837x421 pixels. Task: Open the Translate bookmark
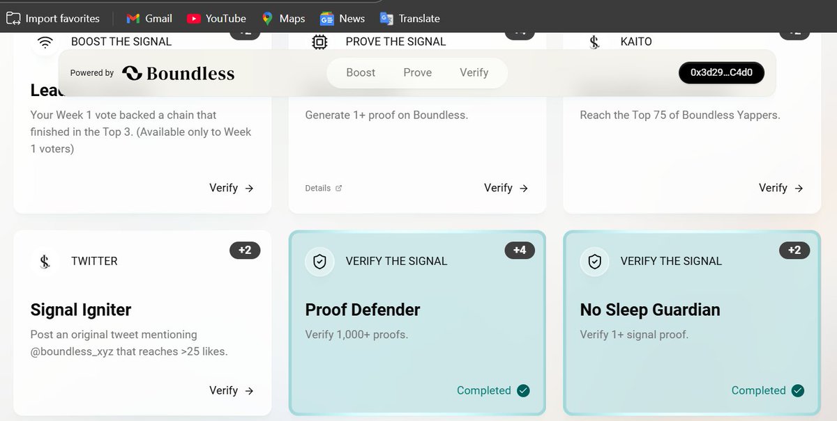click(410, 18)
